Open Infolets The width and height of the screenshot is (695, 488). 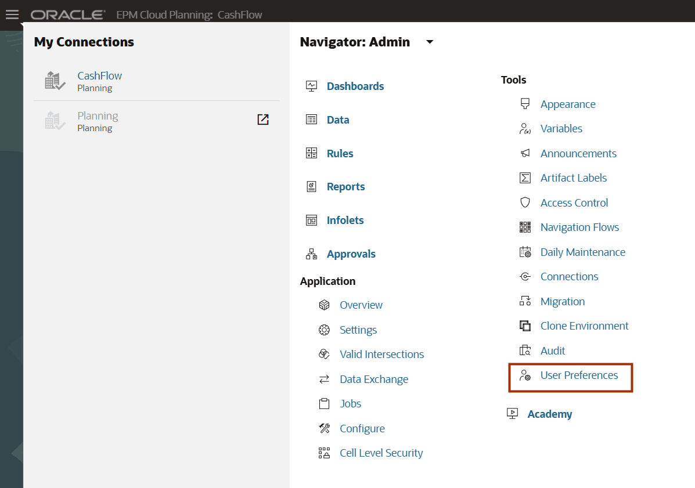coord(345,220)
